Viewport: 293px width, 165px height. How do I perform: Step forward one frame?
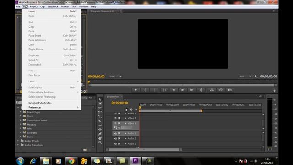pos(192,90)
